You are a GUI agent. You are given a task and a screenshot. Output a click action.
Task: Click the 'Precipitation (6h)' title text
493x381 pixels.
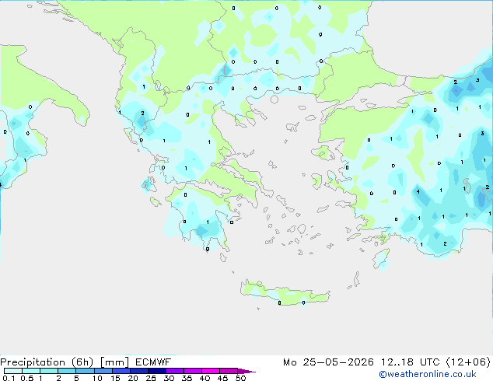(x=47, y=362)
